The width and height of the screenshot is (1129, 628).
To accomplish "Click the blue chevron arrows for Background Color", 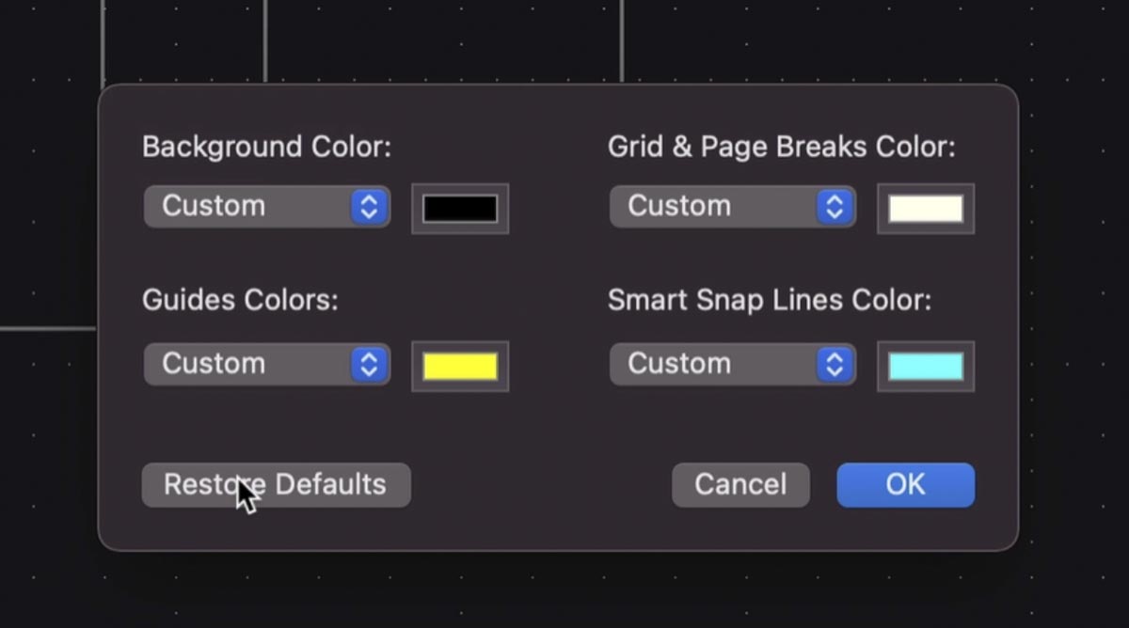I will (370, 207).
